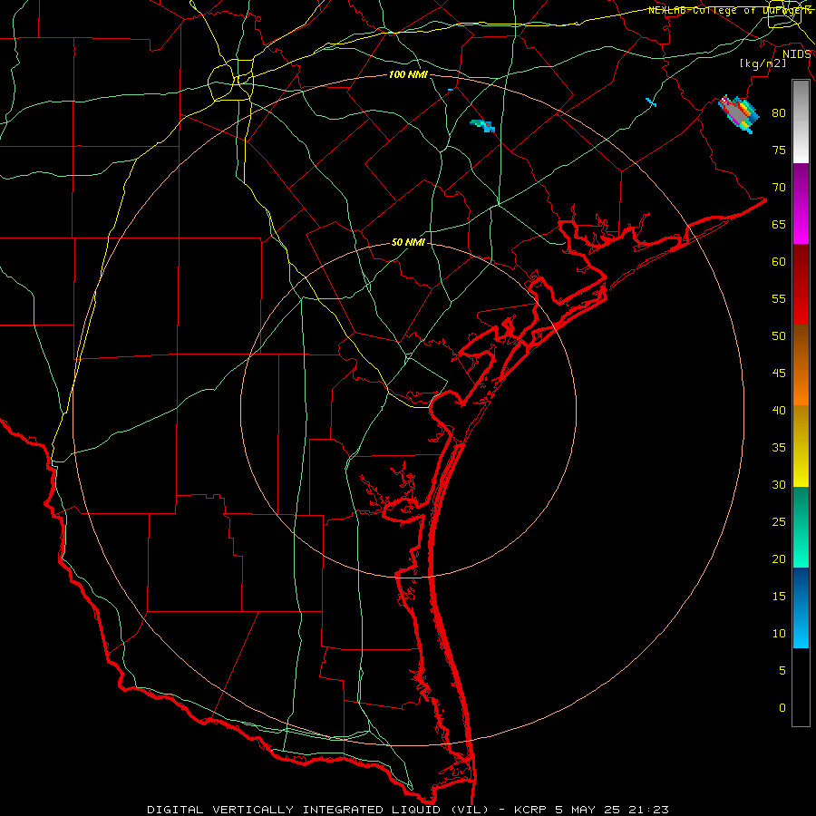Click the NIDS label
The image size is (816, 816).
click(x=796, y=54)
